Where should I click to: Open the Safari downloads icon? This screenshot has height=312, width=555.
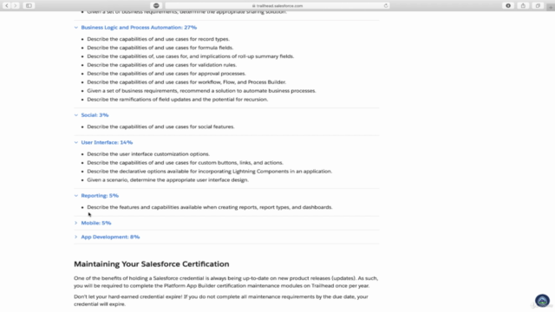[508, 6]
